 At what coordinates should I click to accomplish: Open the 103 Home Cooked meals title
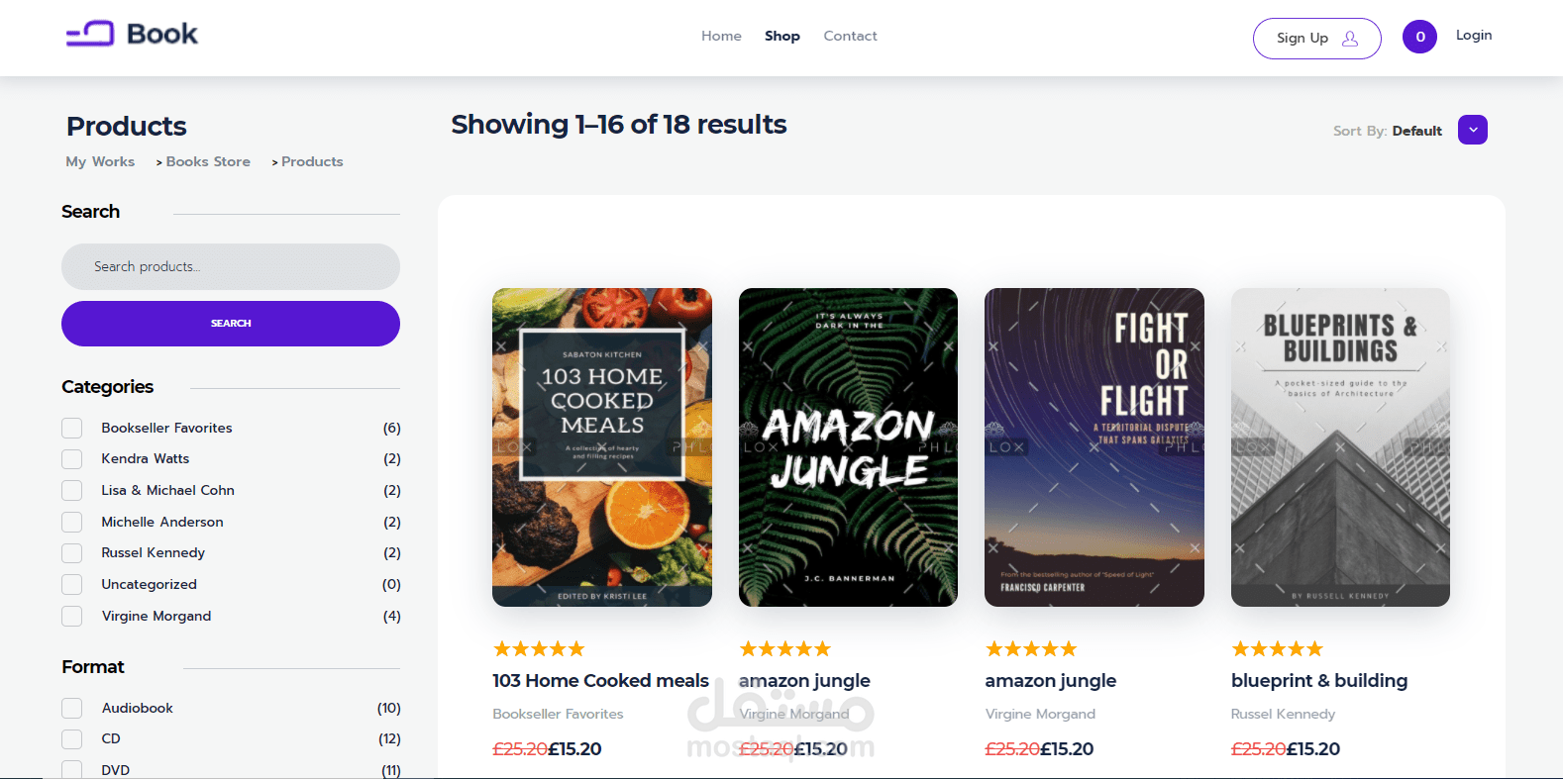[600, 681]
